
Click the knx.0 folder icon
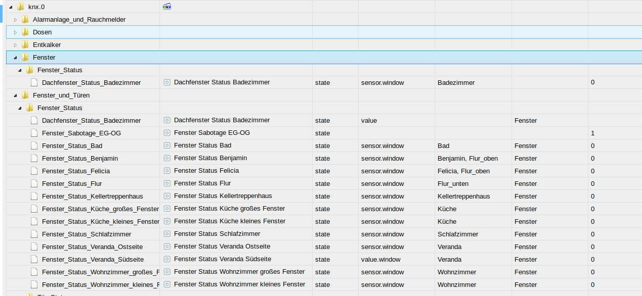(21, 7)
